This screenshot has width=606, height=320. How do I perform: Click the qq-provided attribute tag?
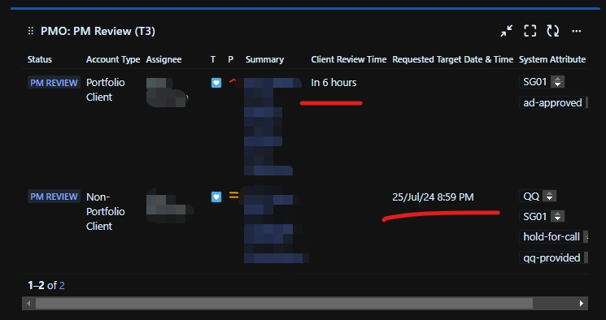coord(552,257)
